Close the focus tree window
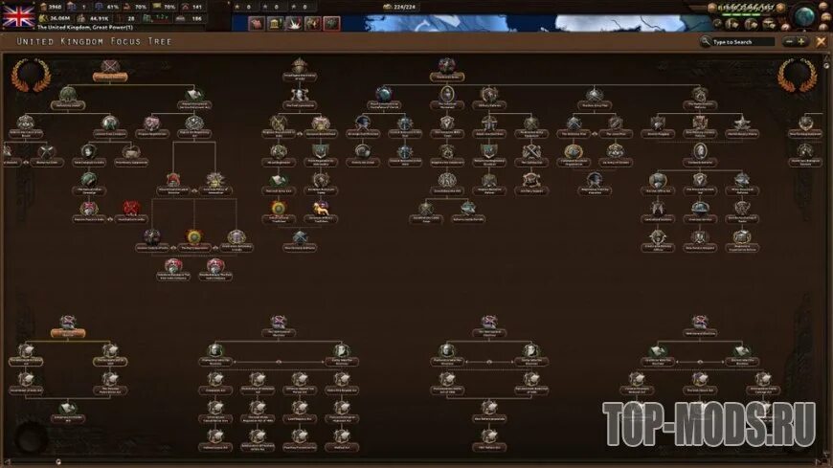Screen dimensions: 833x468 [821, 41]
